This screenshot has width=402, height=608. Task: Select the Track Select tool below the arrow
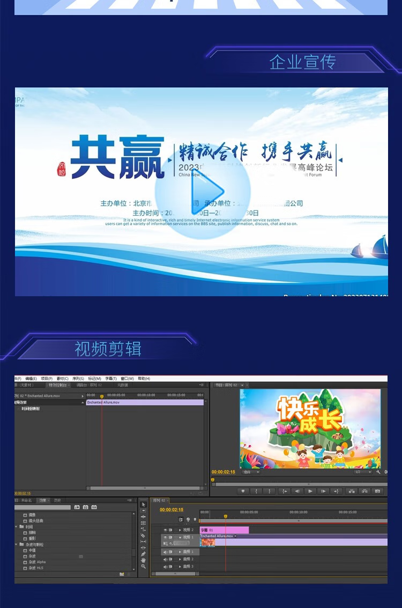143,511
